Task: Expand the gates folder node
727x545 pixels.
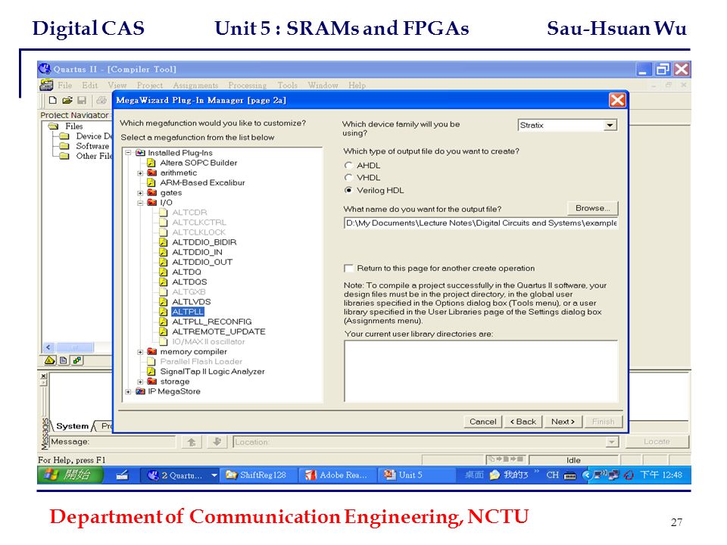Action: tap(141, 193)
